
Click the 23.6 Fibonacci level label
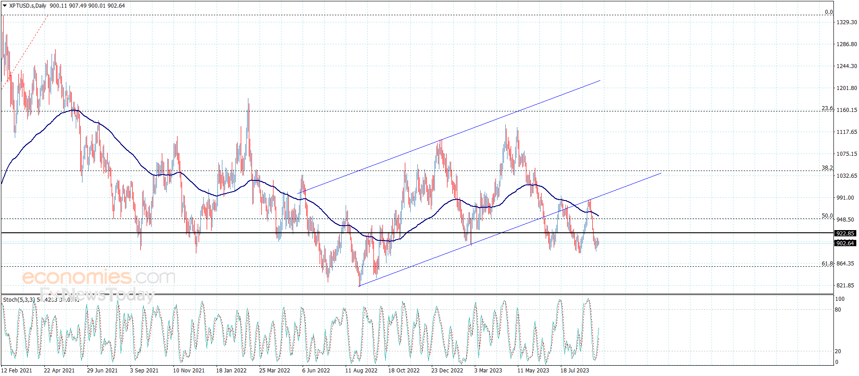[827, 108]
